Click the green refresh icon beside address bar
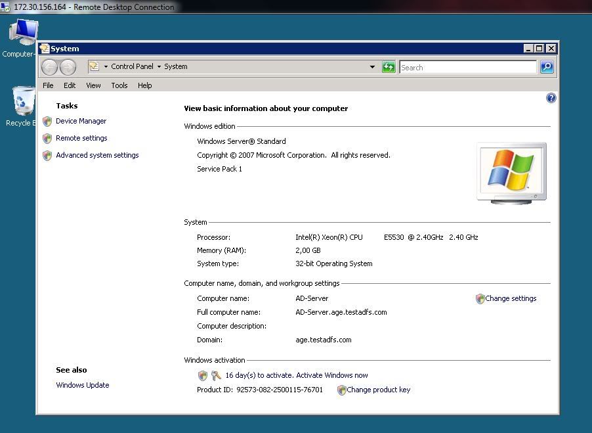 point(389,67)
